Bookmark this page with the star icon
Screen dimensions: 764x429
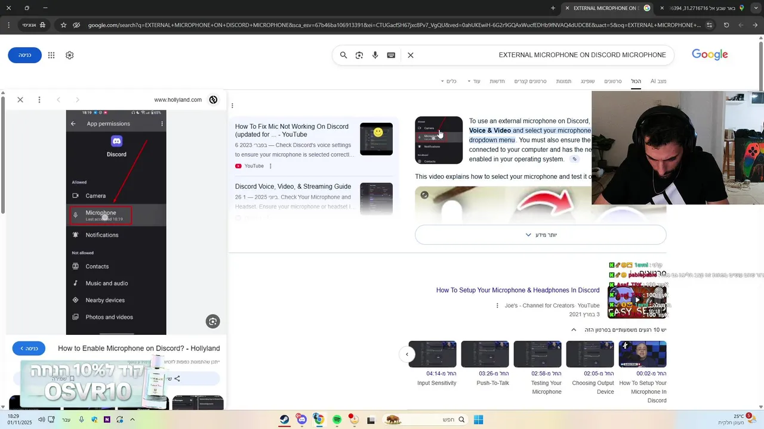click(63, 25)
